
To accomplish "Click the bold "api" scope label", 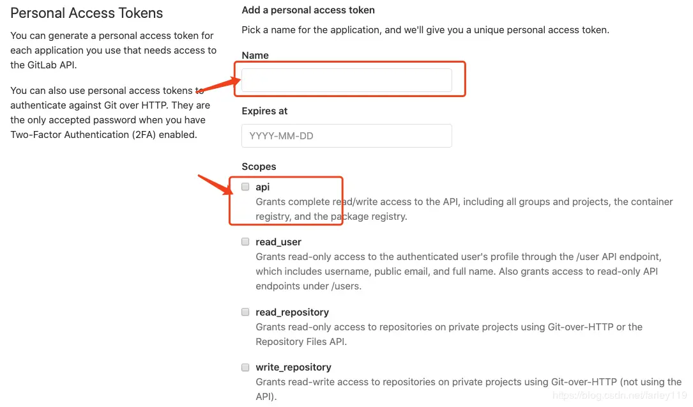I will [263, 187].
